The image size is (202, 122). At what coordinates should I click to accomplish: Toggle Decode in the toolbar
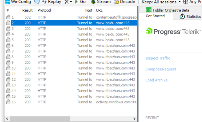124,2
